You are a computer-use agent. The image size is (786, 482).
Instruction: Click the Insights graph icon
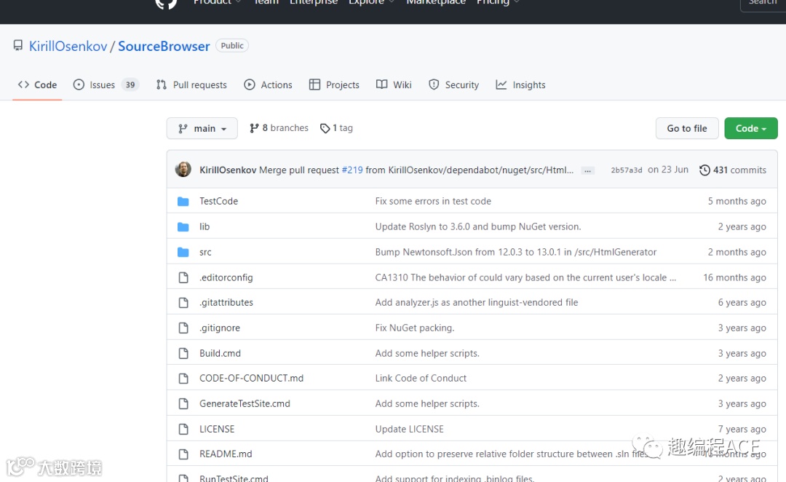point(501,84)
